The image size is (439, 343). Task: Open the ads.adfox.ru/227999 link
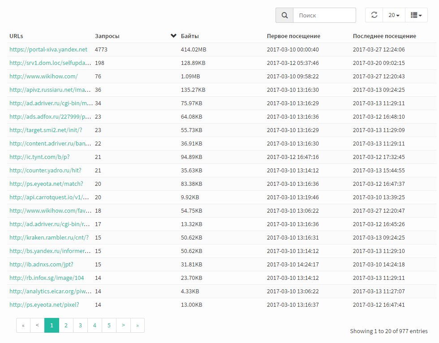coord(50,117)
